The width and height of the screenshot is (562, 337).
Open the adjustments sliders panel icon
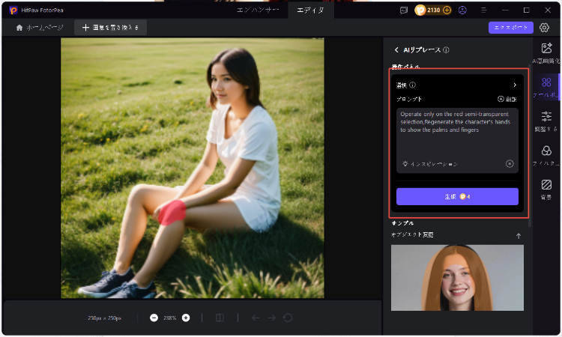point(546,120)
